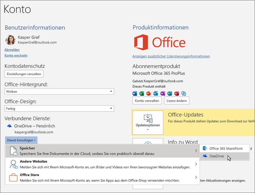Click the PowerPoint app icon
This screenshot has width=255, height=193.
pyautogui.click(x=149, y=94)
